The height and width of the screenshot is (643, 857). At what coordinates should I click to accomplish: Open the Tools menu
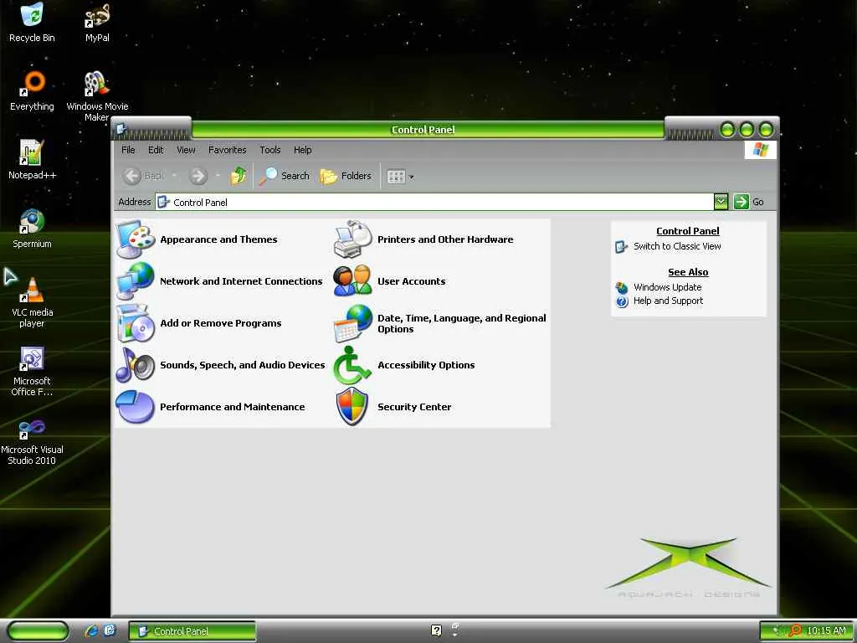pyautogui.click(x=270, y=150)
